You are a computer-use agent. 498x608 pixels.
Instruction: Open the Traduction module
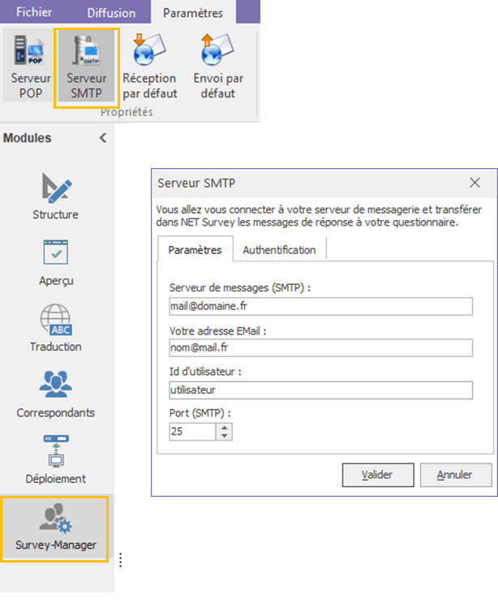[56, 328]
